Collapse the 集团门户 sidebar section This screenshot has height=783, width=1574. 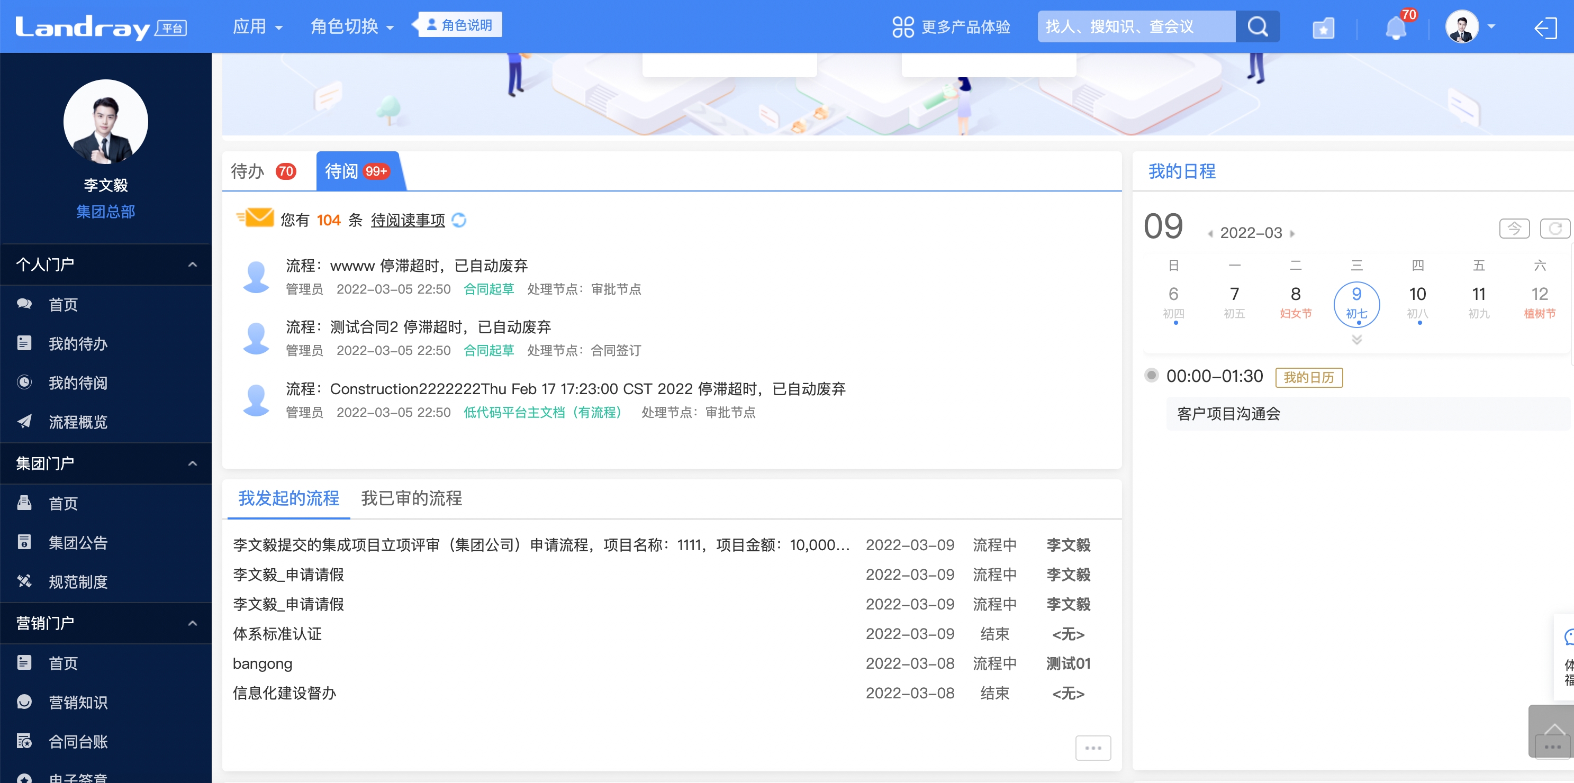click(193, 463)
